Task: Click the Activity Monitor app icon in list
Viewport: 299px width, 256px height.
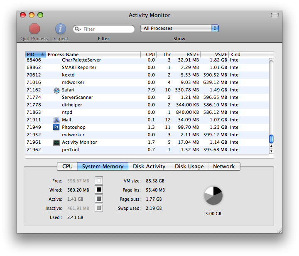Action: [56, 142]
